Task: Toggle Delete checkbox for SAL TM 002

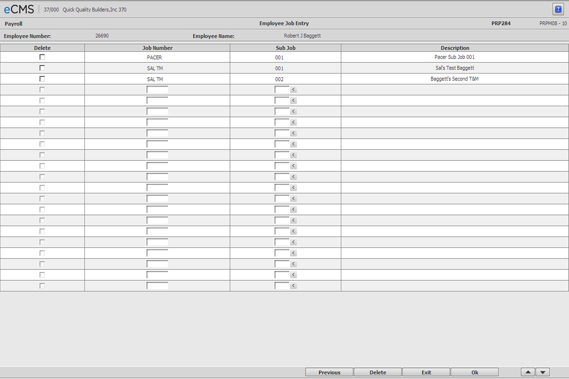Action: click(42, 78)
